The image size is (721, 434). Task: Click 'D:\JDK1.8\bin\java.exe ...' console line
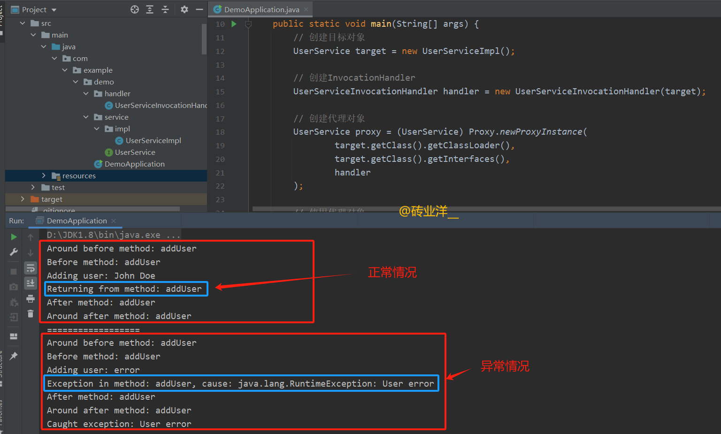coord(113,235)
